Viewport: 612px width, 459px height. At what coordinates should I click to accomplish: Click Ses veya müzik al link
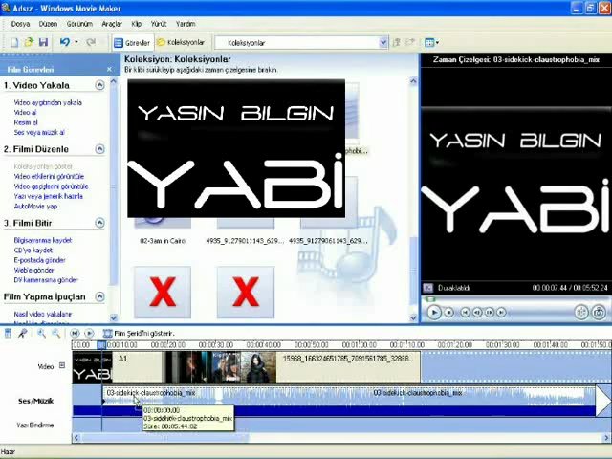tap(39, 132)
